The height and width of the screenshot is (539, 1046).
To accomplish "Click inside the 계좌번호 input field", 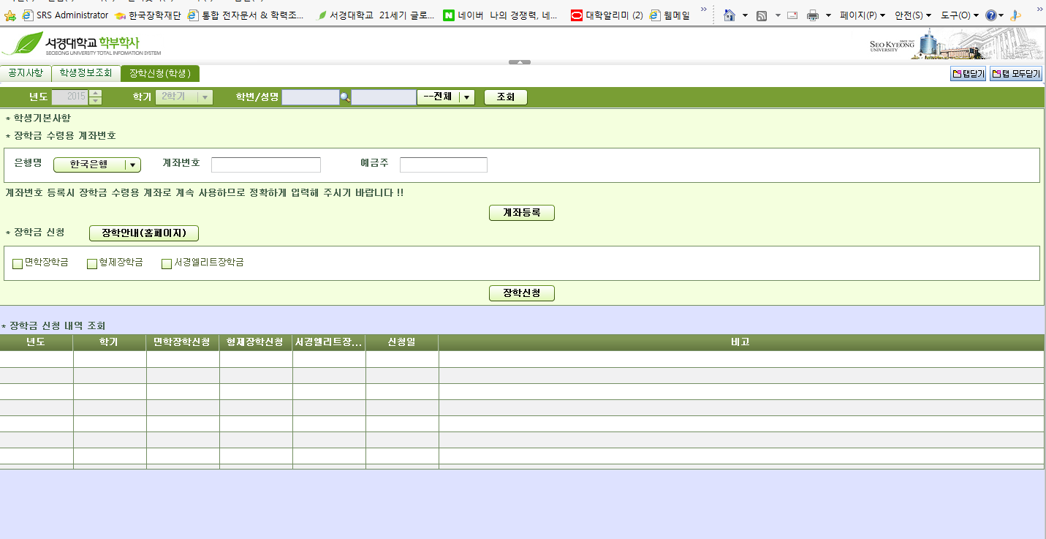I will (x=265, y=164).
